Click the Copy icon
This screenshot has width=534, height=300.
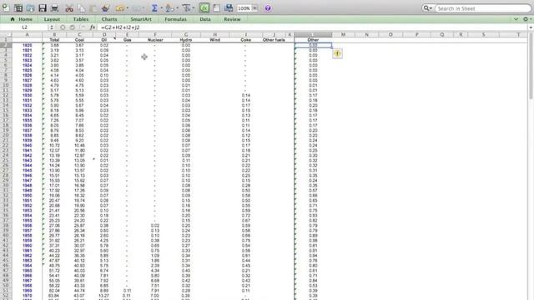pyautogui.click(x=82, y=7)
